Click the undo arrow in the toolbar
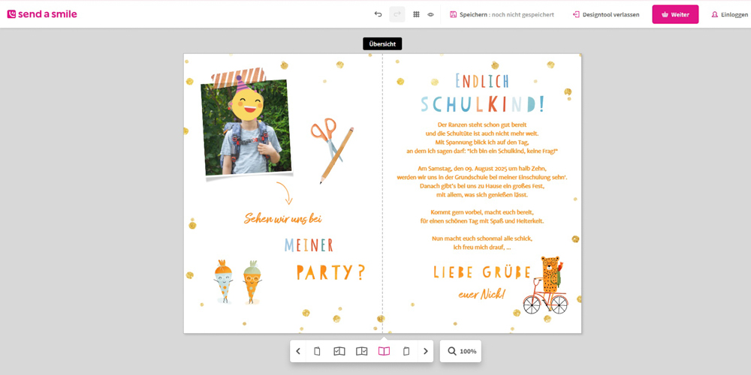 tap(378, 14)
